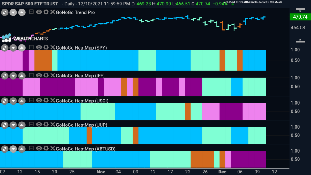The image size is (311, 175).
Task: Move GoNoGo Trend Pro pane up
Action: click(22, 12)
